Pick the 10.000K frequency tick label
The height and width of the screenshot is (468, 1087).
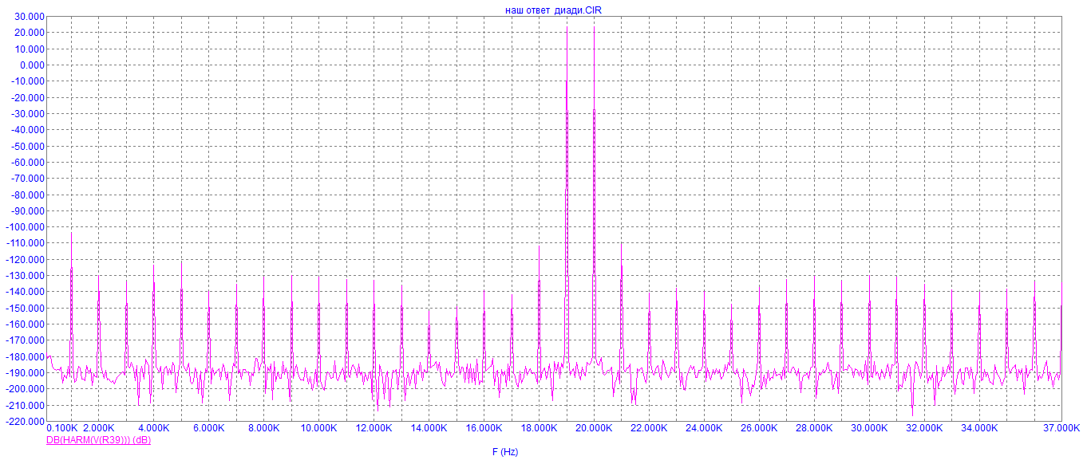[319, 429]
